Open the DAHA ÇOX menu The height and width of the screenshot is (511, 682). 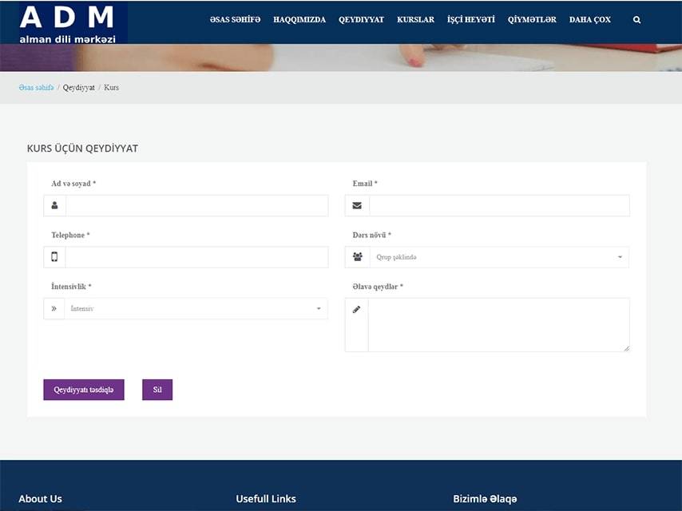point(589,20)
